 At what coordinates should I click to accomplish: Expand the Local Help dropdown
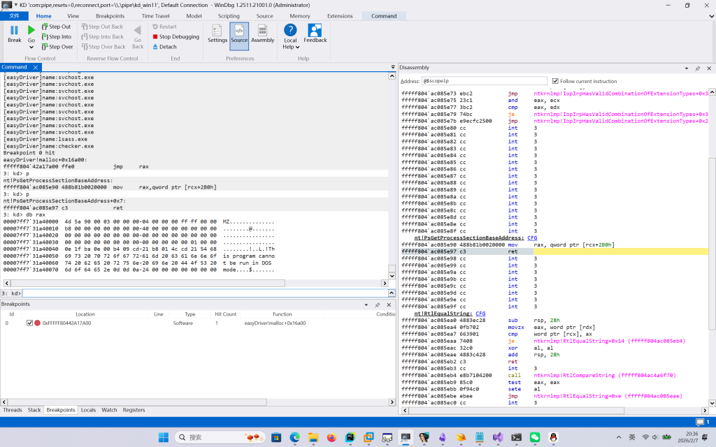tap(298, 47)
